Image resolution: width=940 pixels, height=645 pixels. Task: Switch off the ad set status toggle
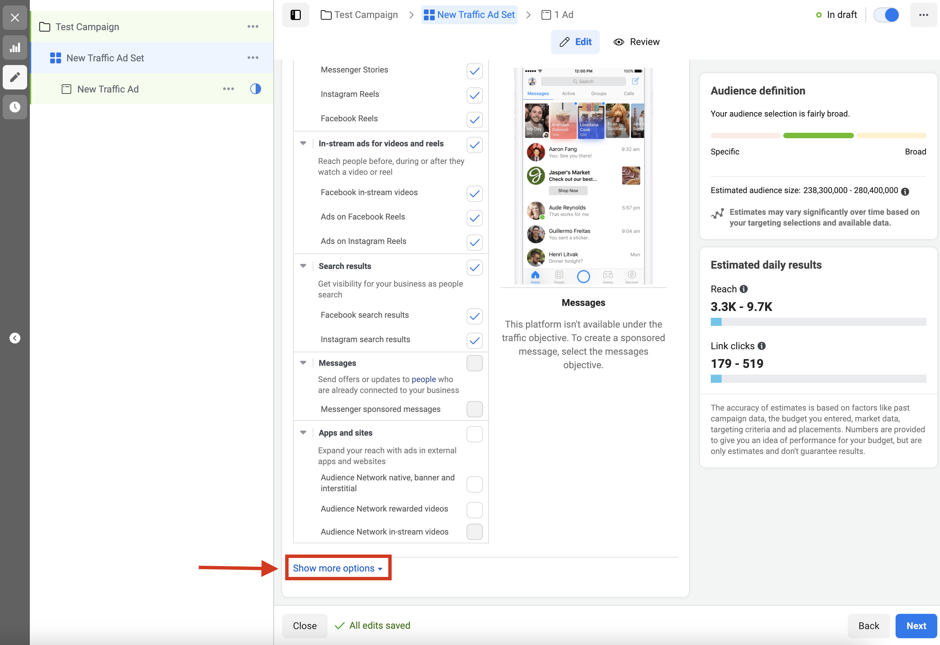pos(887,15)
